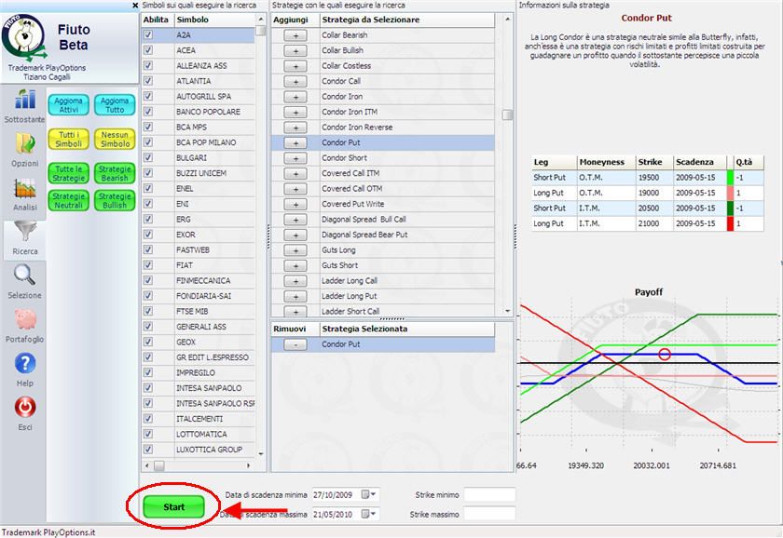Remove Condor Put using the minus button
The width and height of the screenshot is (783, 538).
[x=295, y=344]
